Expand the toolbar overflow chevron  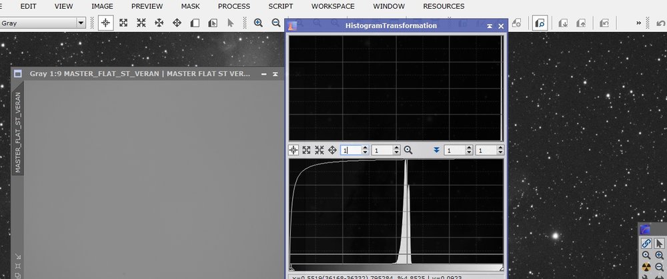coord(638,23)
